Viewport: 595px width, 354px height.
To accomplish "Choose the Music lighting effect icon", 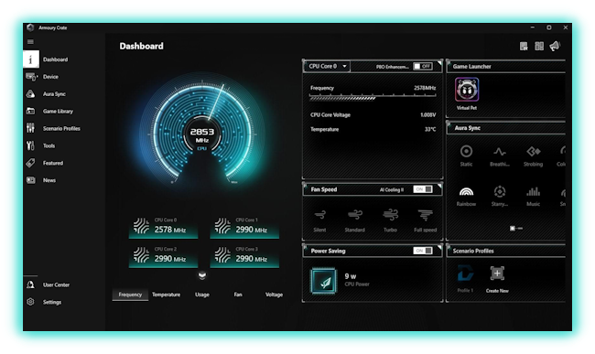I will pyautogui.click(x=533, y=191).
